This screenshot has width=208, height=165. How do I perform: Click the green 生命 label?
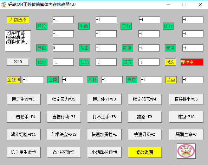(x=84, y=26)
